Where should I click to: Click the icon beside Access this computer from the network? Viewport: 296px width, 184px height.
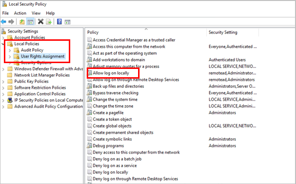[x=89, y=47]
